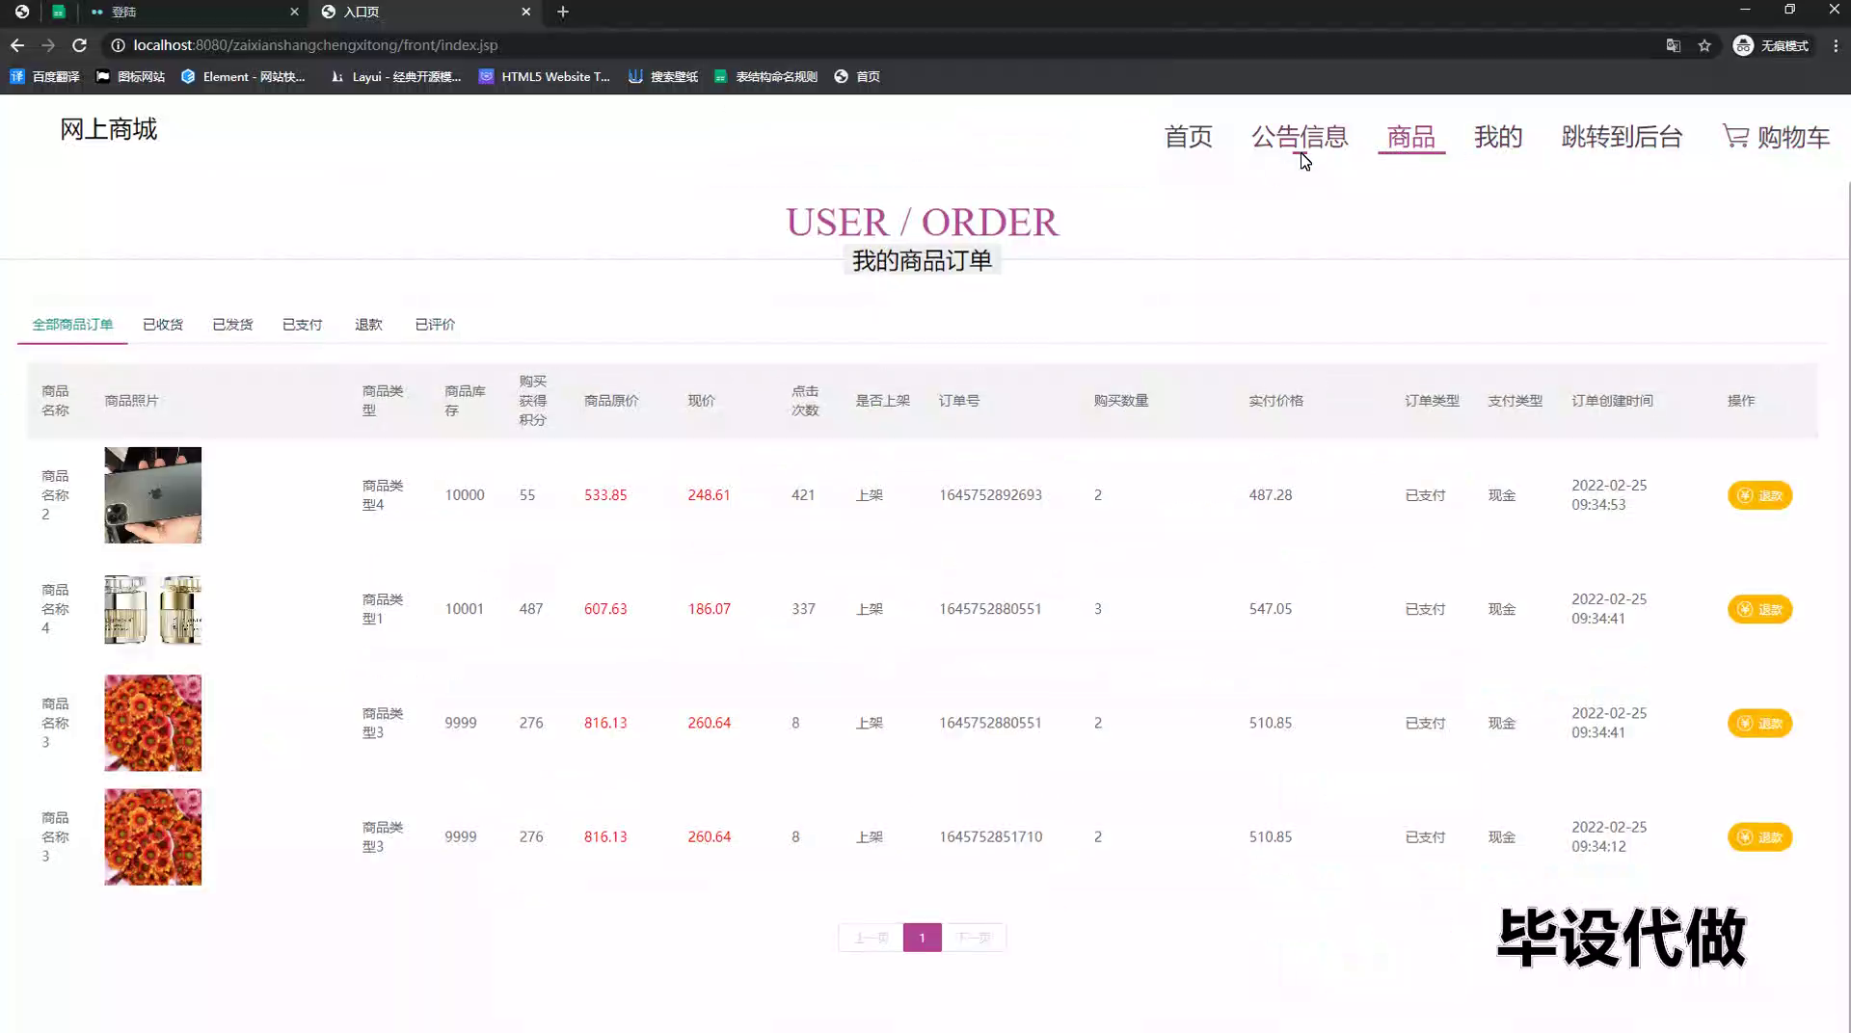The width and height of the screenshot is (1851, 1033).
Task: Click flower photo in order 1645752851710
Action: (153, 836)
